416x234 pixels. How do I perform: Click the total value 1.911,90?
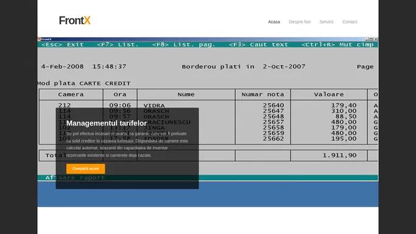(339, 155)
